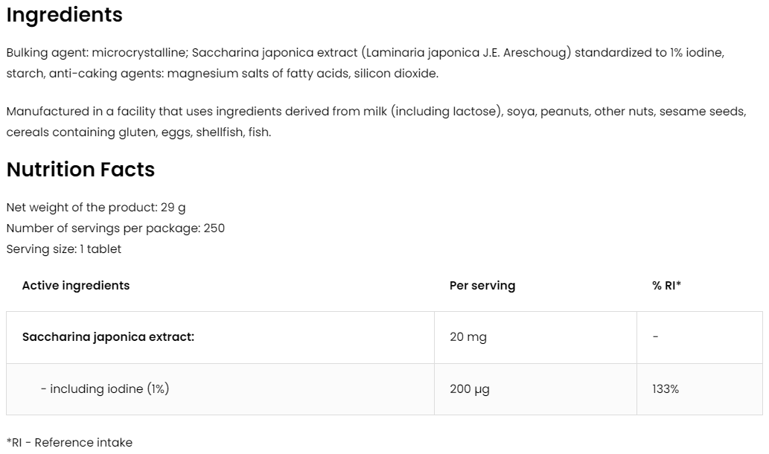Screen dimensions: 769x454
Task: Click the 'including iodine (1%)' row label
Action: coord(105,389)
